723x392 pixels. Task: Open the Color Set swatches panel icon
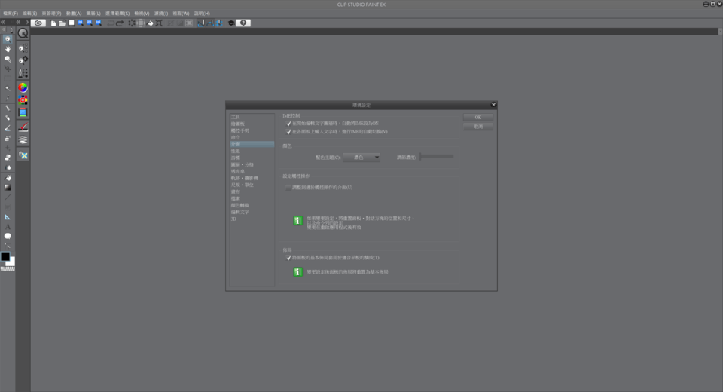tap(23, 100)
